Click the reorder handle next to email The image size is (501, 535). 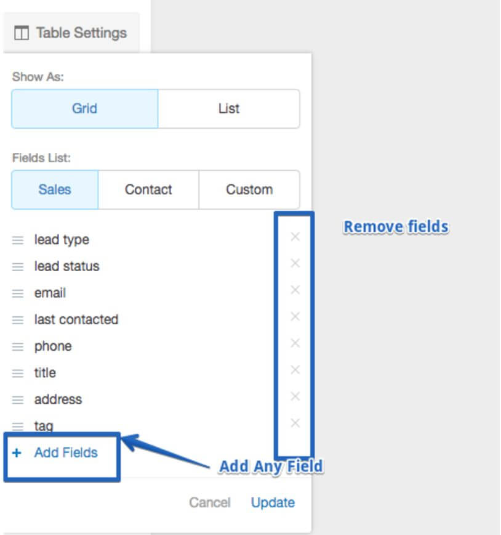18,293
